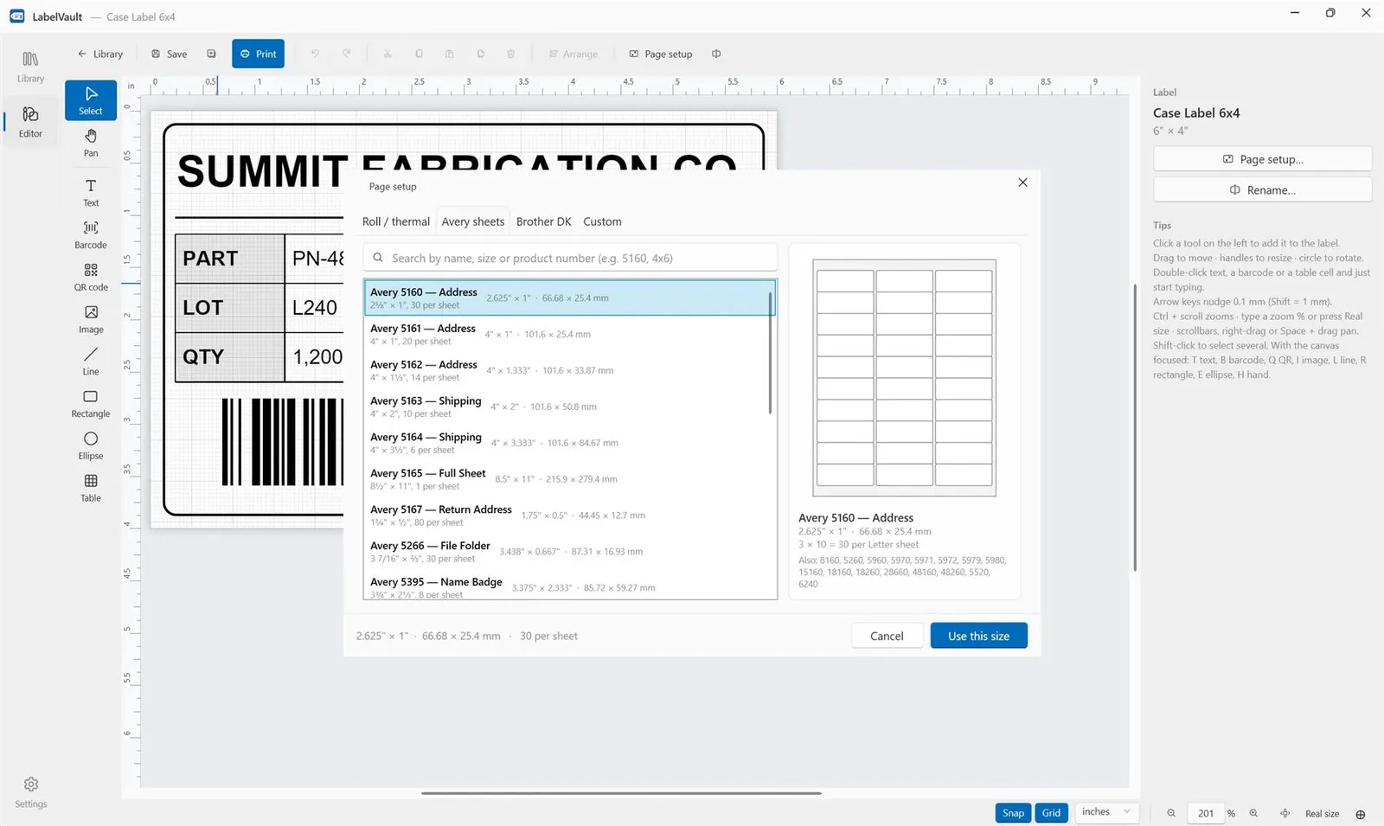
Task: Pick the Rectangle shape tool
Action: pos(91,404)
